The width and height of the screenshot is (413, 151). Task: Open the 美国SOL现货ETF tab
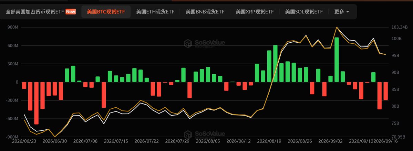(304, 12)
